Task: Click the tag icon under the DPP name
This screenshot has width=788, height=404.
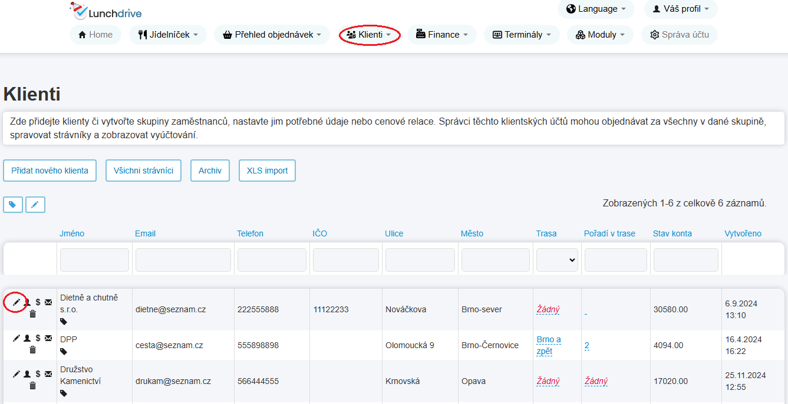Action: [64, 351]
